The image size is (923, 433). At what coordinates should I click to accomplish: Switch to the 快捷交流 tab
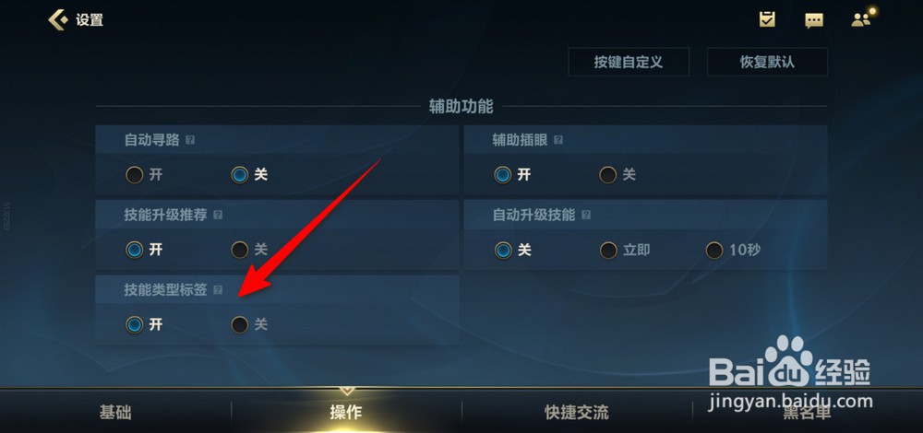click(x=577, y=413)
